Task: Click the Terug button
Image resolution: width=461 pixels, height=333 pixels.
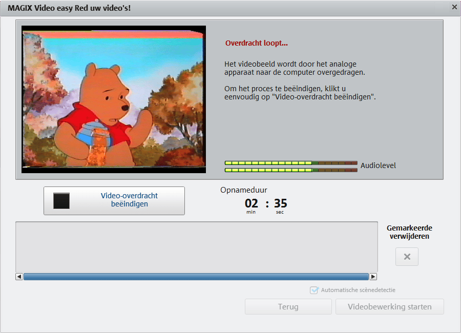Action: point(288,306)
